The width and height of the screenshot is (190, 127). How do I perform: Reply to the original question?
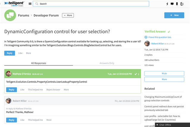(10, 53)
